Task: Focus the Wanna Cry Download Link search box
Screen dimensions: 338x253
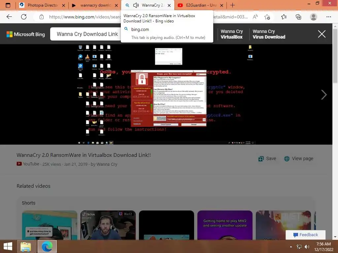Action: tap(87, 34)
